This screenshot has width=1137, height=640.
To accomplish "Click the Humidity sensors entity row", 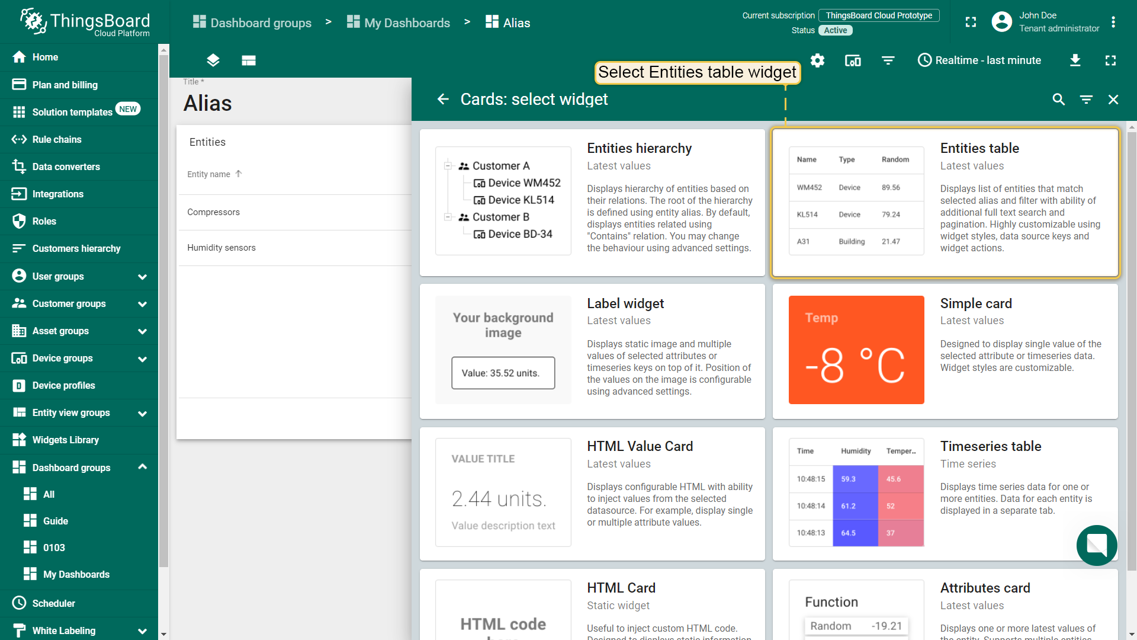I will click(295, 248).
